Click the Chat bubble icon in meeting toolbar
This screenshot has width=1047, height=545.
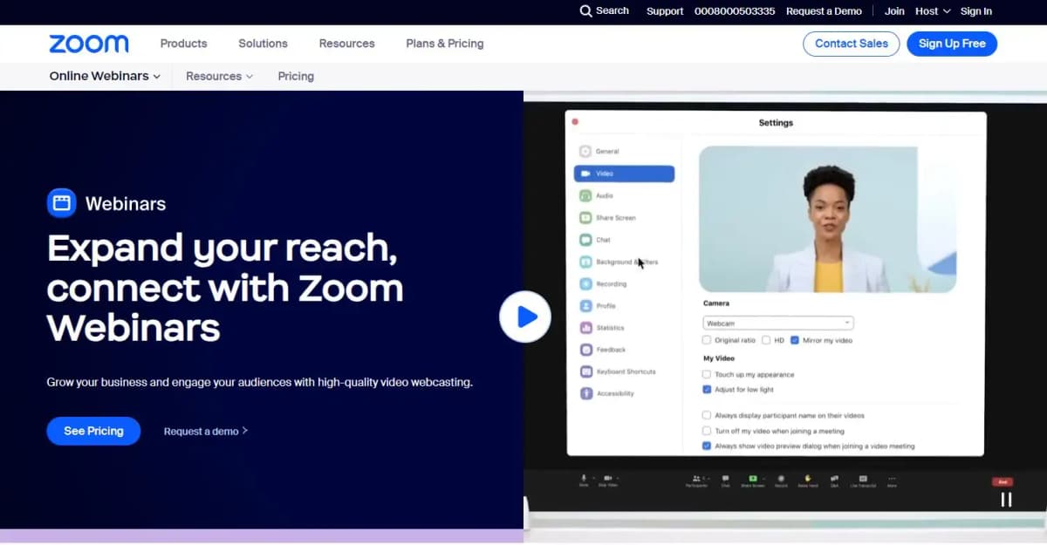(725, 478)
